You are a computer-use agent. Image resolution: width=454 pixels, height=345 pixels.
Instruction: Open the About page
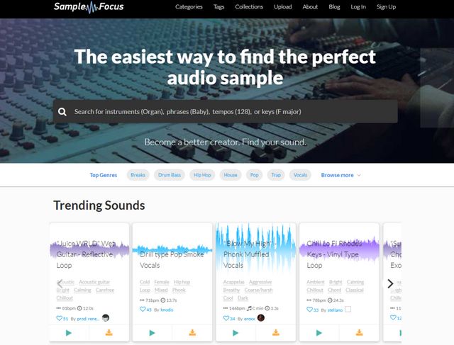click(310, 7)
